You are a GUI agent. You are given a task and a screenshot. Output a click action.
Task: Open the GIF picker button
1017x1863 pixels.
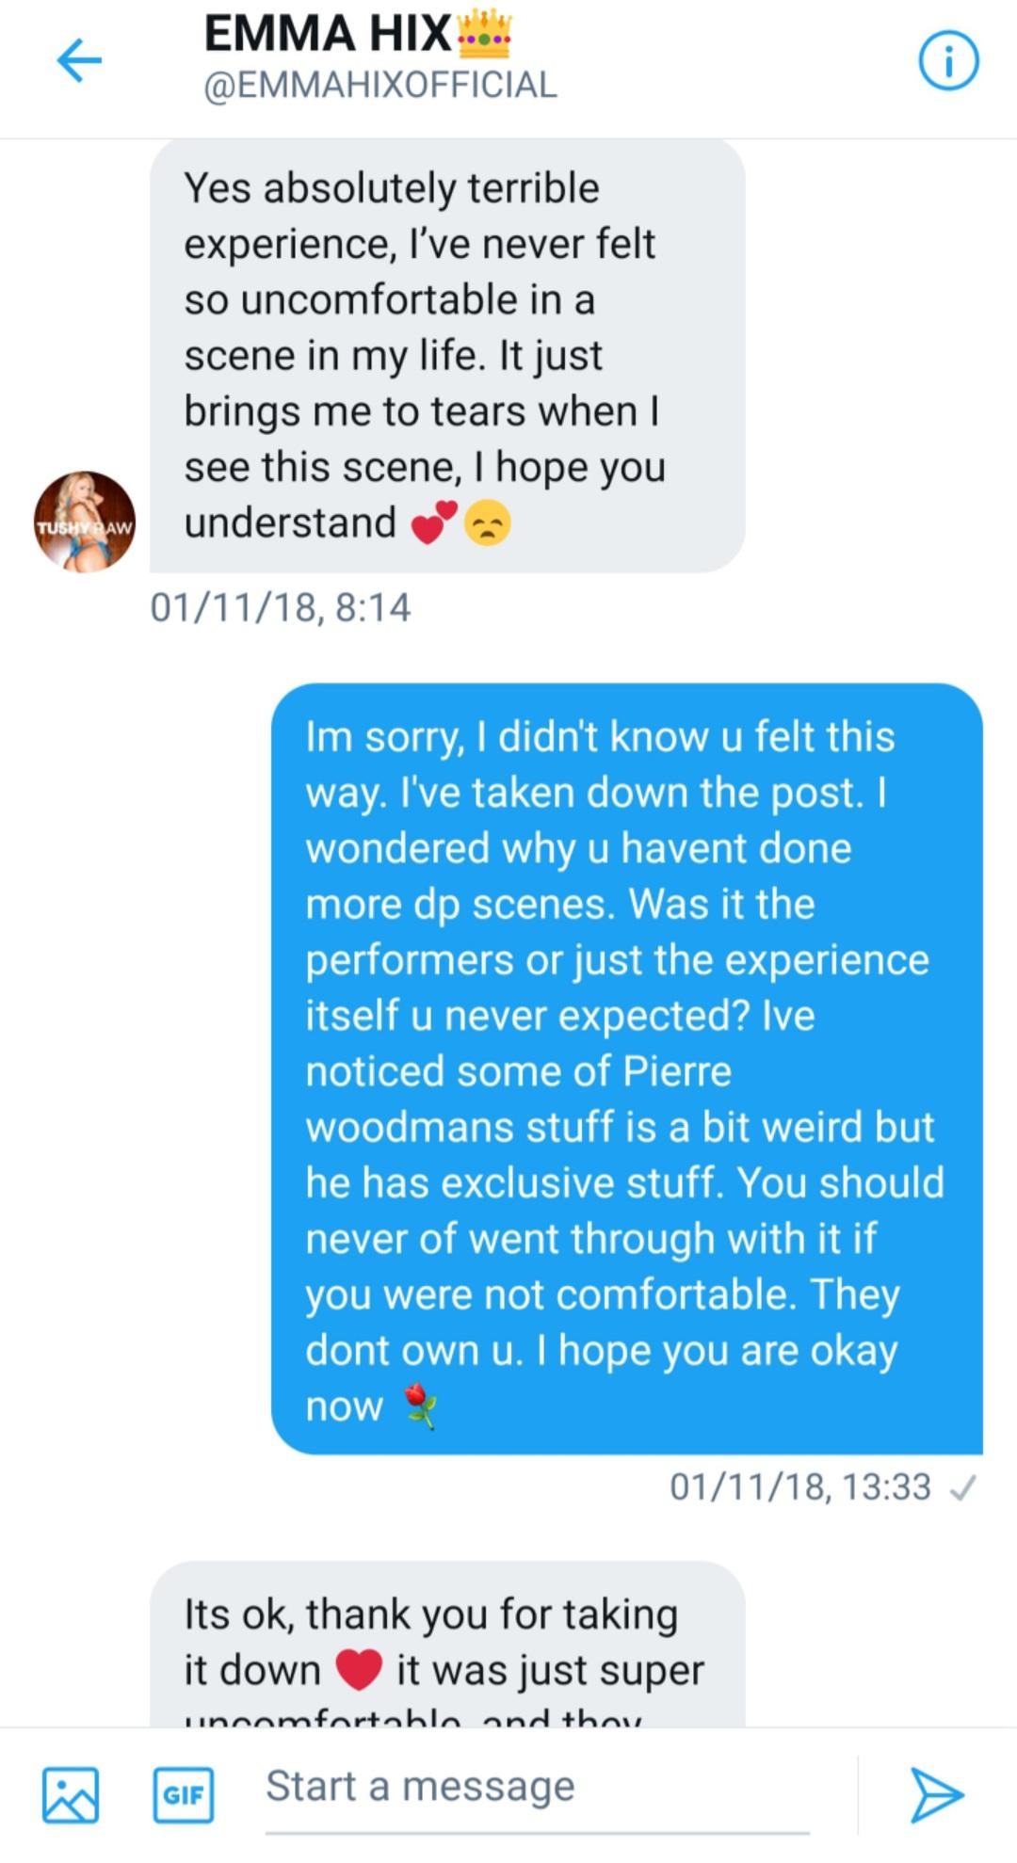pos(184,1794)
